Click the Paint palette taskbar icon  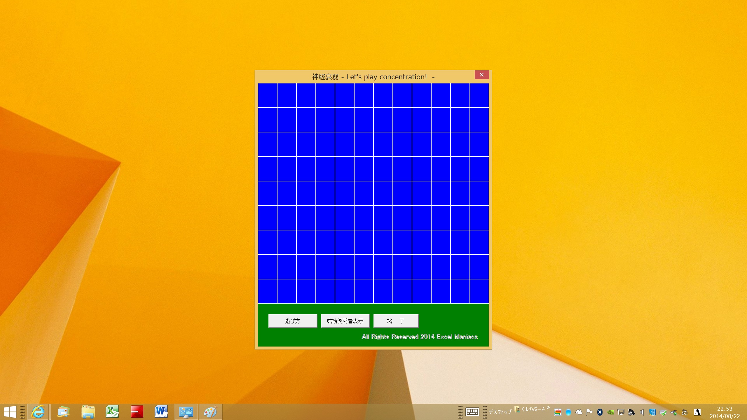tap(210, 412)
